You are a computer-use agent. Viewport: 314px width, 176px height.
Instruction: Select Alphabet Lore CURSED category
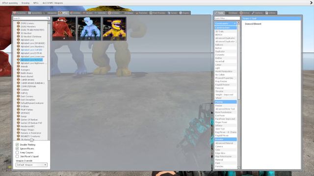[x=31, y=50]
